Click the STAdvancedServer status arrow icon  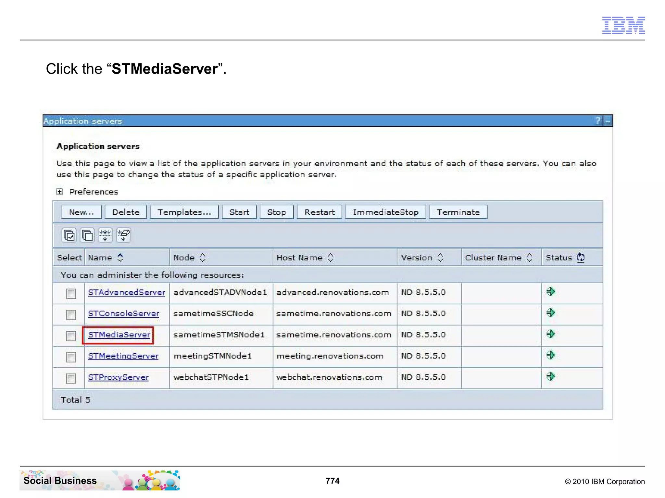(550, 291)
